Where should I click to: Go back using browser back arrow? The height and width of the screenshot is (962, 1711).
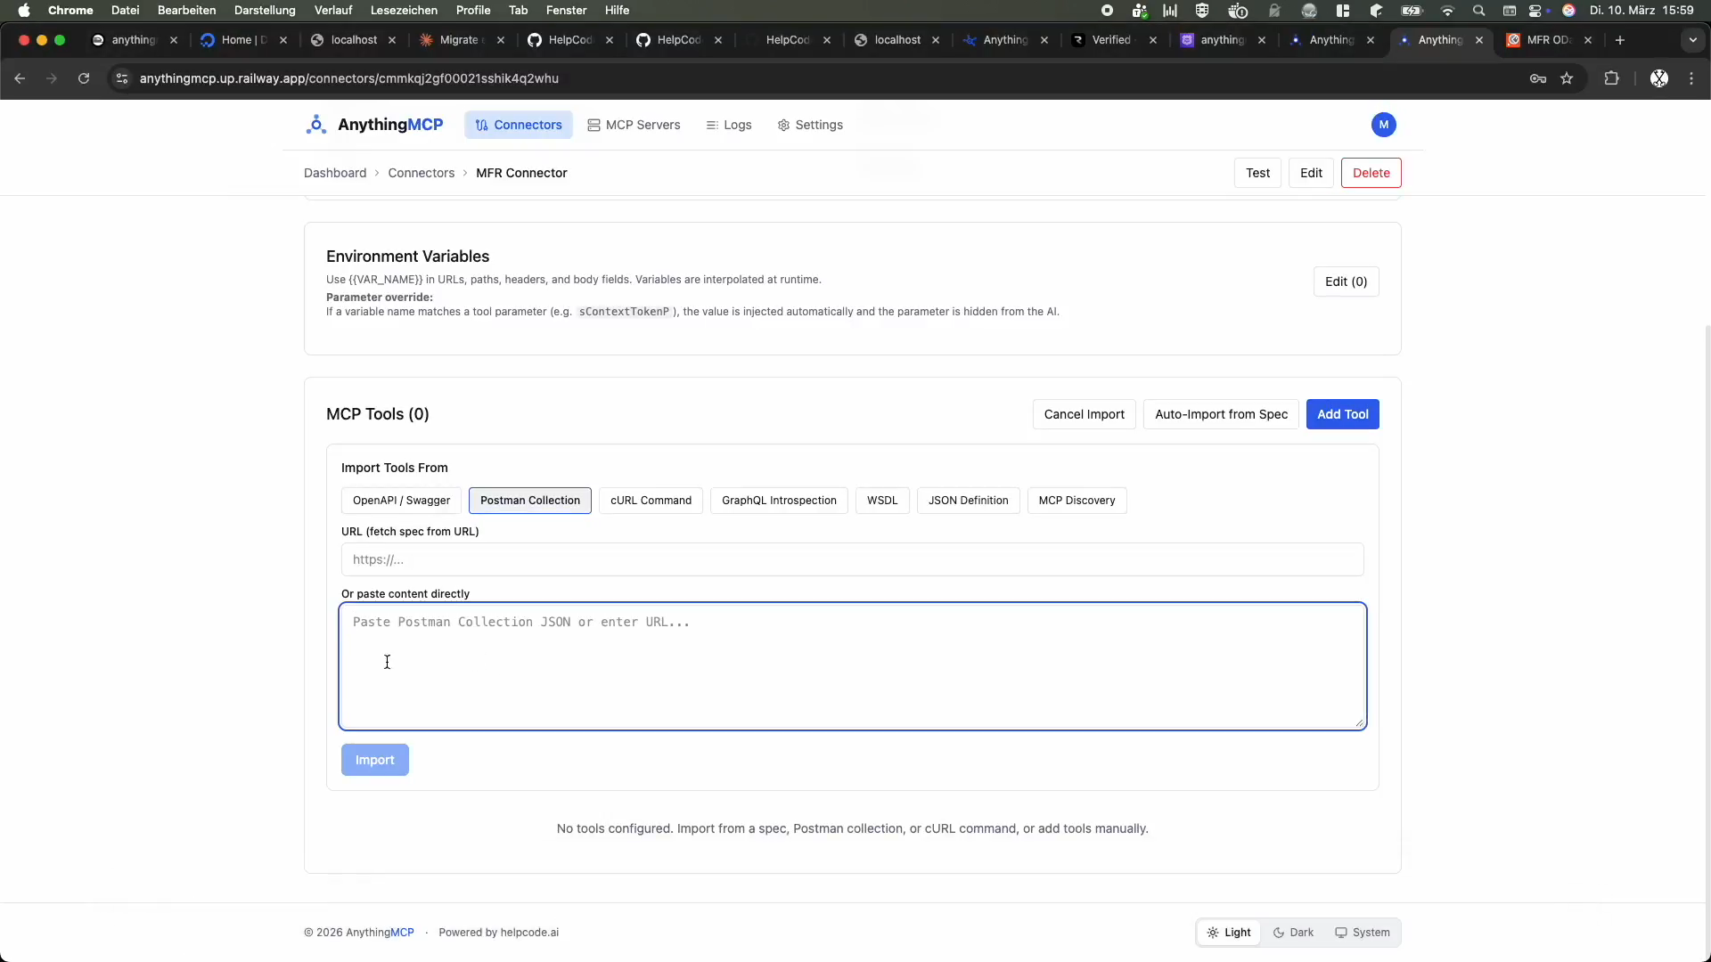20,78
